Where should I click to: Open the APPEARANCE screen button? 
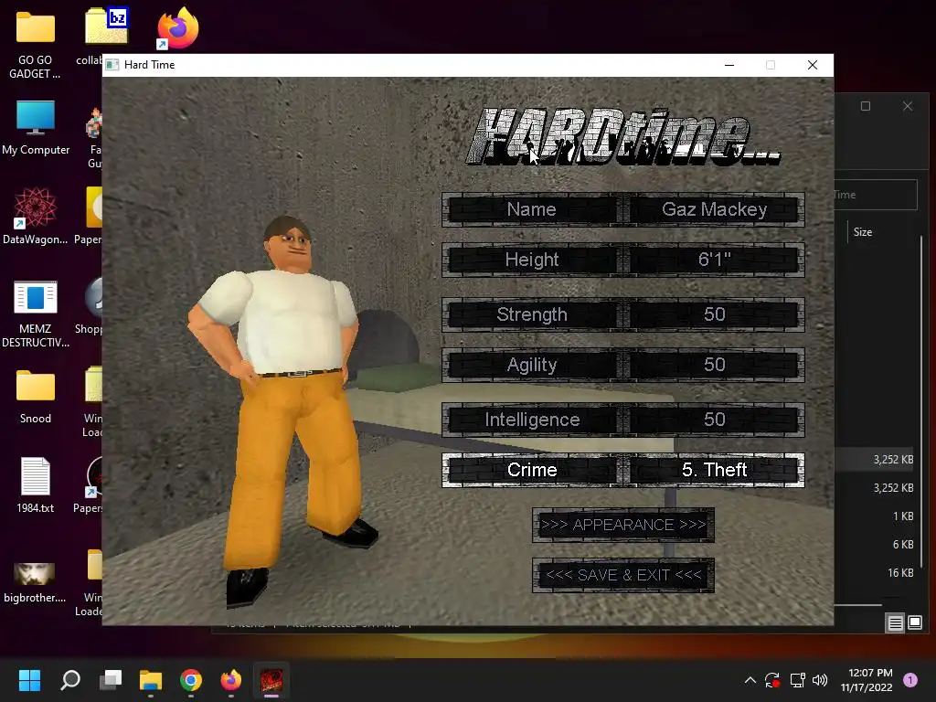point(623,525)
